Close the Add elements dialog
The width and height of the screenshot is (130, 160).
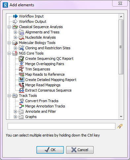pos(120,3)
